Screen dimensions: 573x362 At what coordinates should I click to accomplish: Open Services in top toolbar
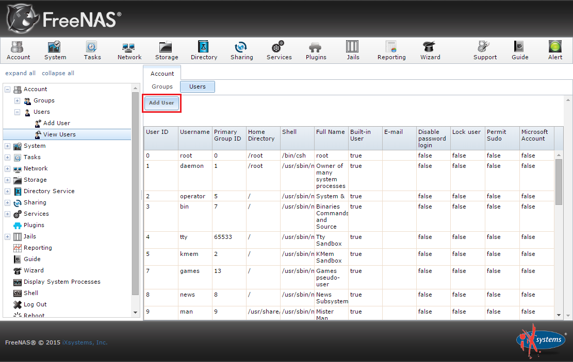[279, 50]
